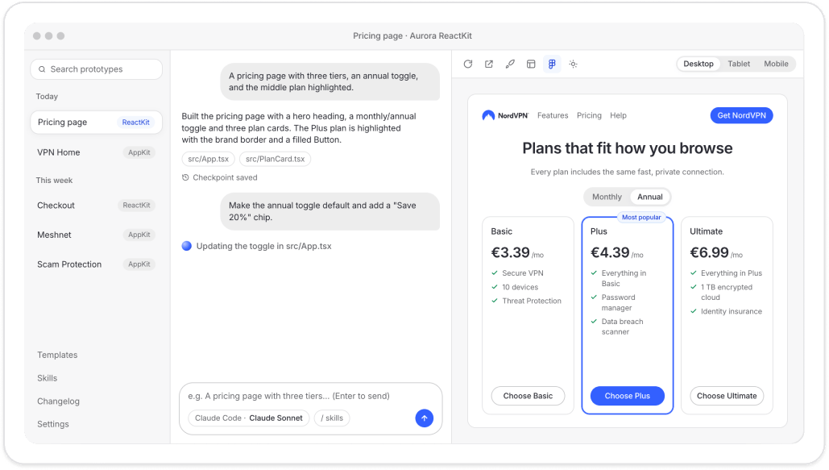Image resolution: width=829 pixels, height=470 pixels.
Task: Open the VPN Home prototype
Action: coord(96,152)
